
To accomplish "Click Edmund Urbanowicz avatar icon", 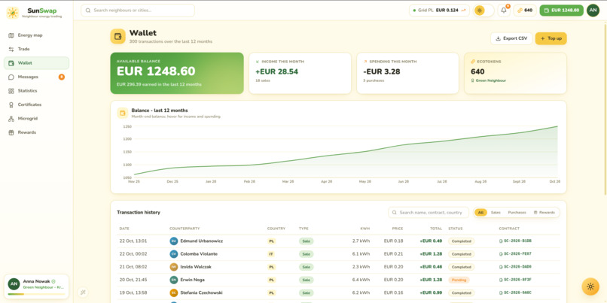I will point(174,241).
